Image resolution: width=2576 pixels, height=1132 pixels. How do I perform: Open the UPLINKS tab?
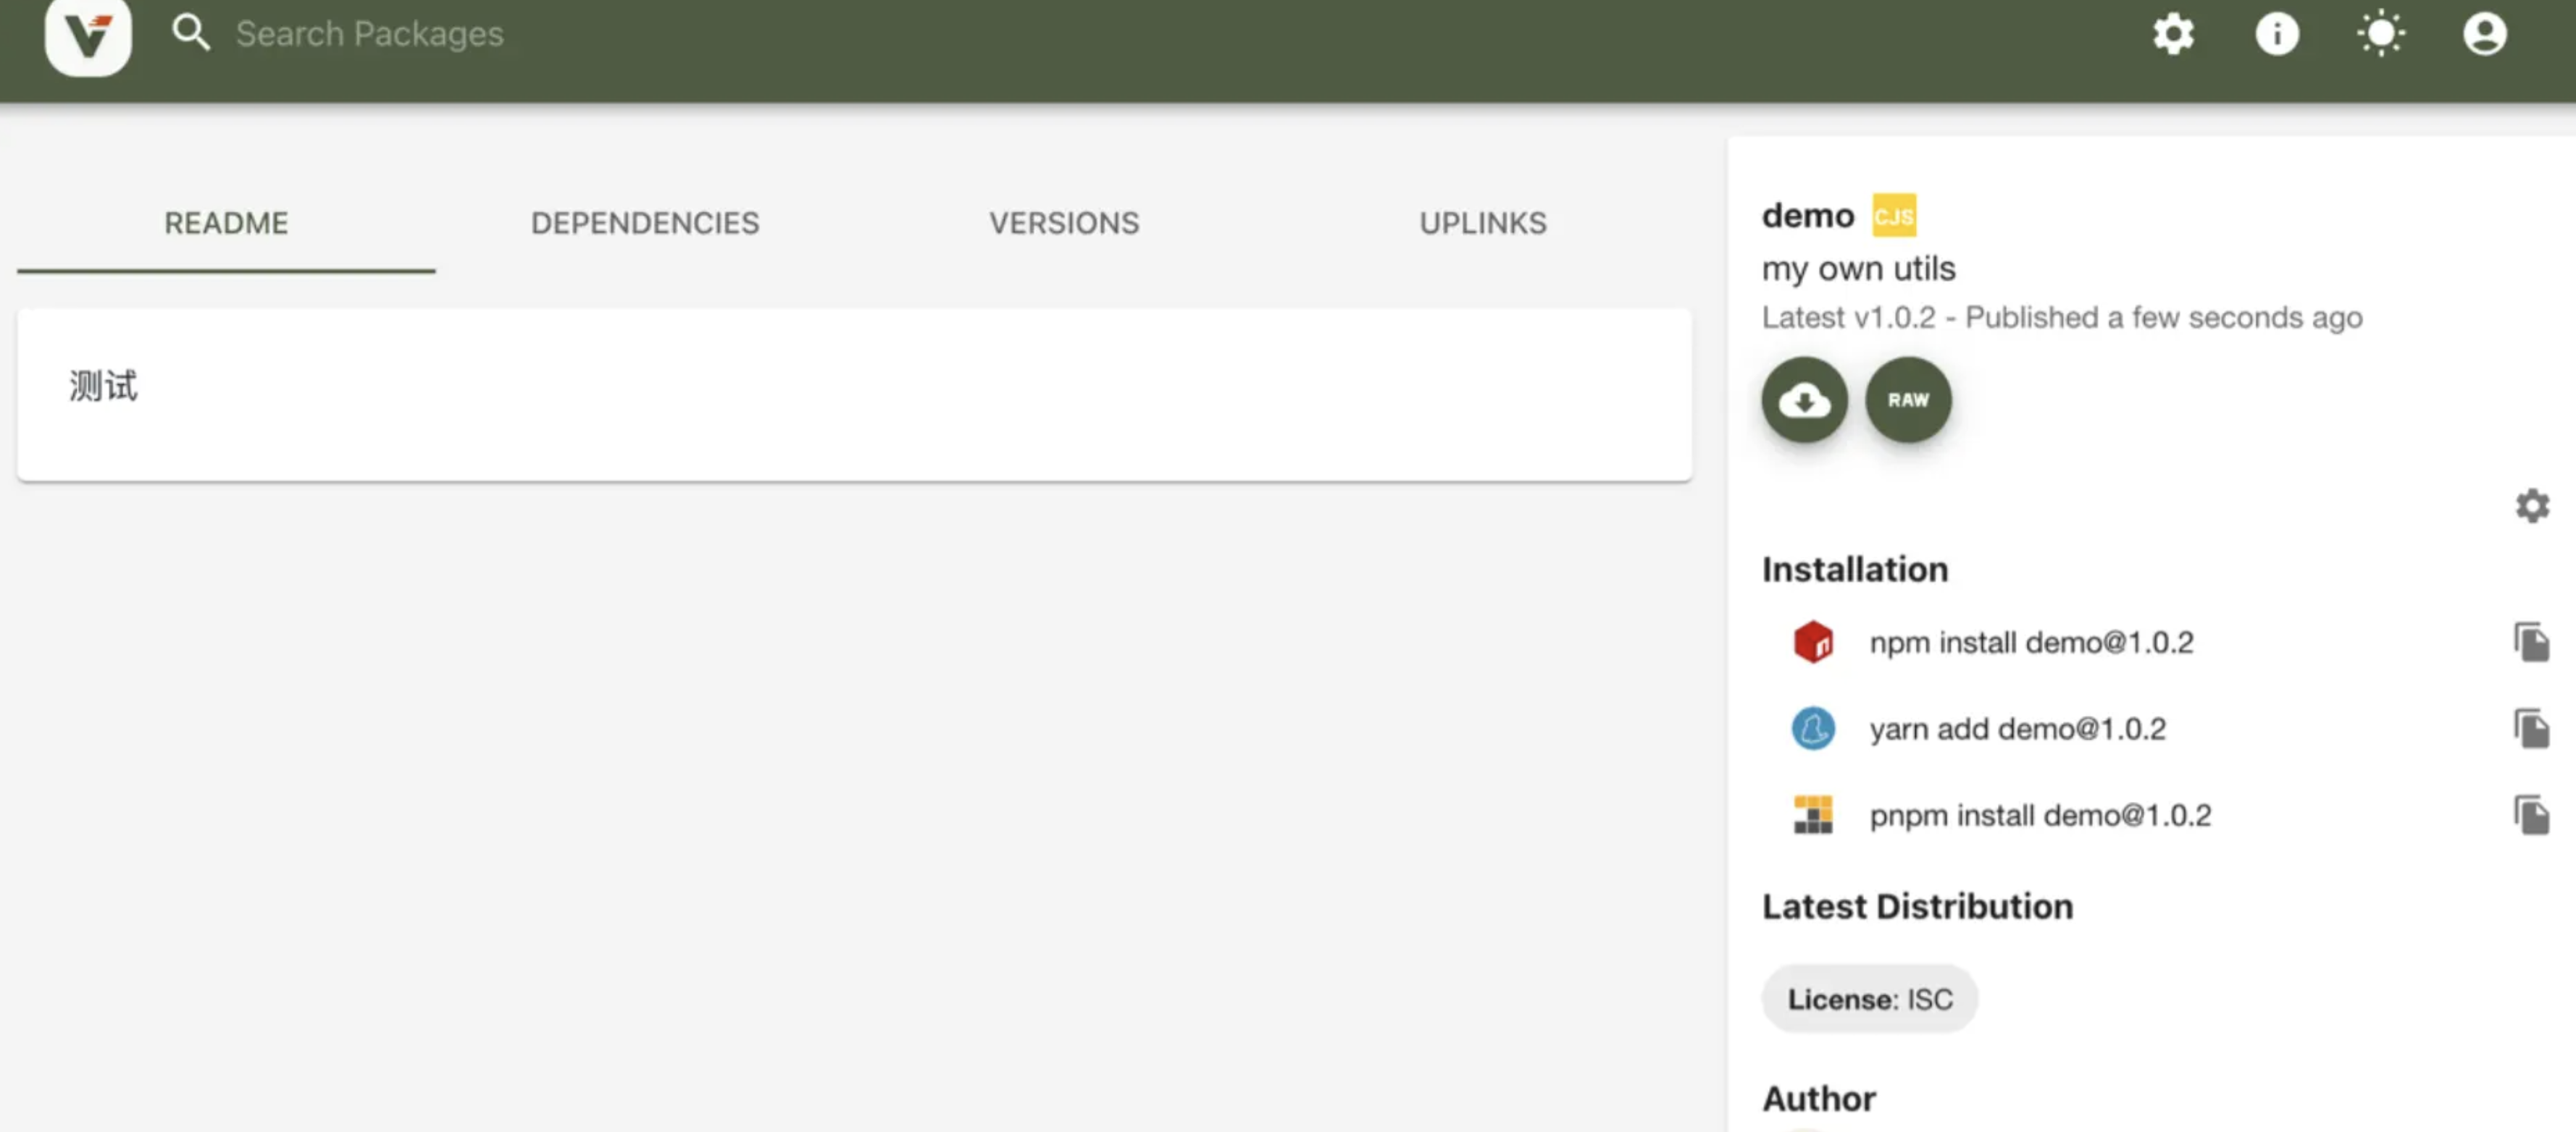pos(1483,223)
